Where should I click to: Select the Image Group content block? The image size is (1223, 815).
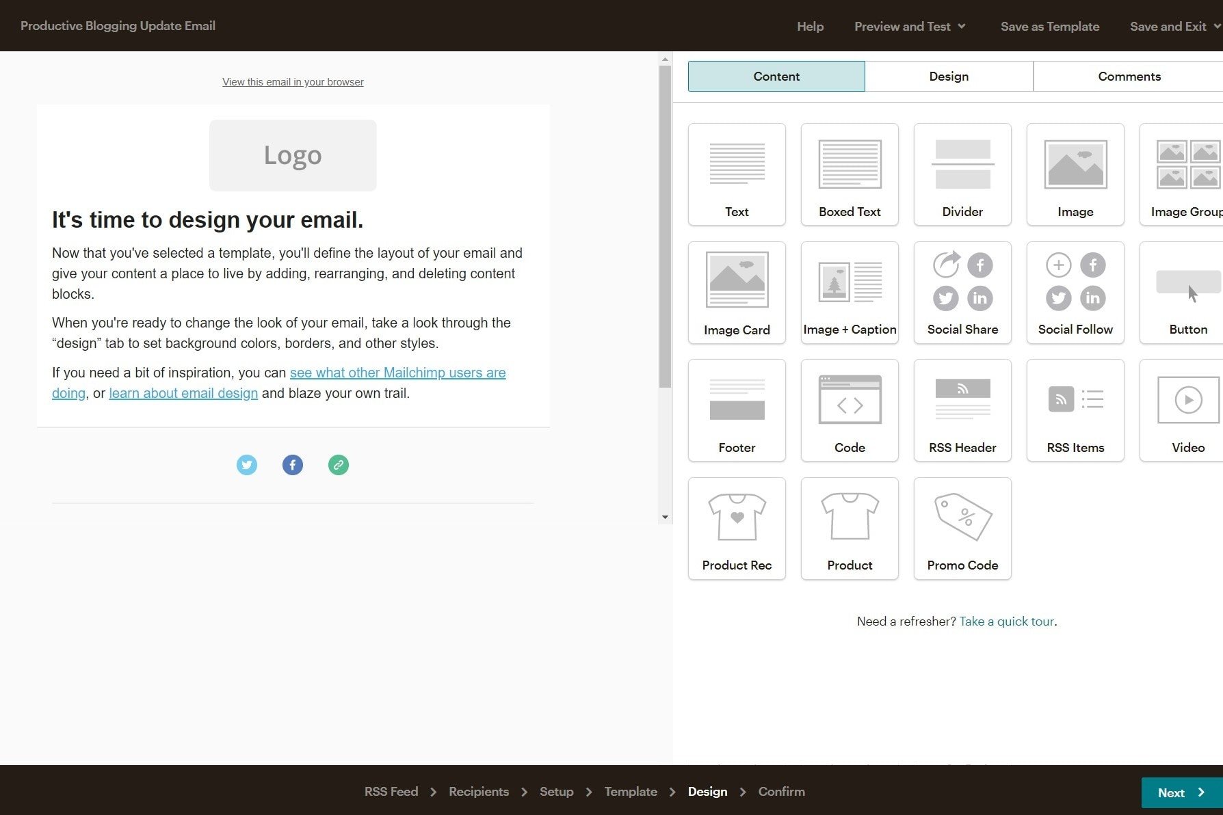1182,174
